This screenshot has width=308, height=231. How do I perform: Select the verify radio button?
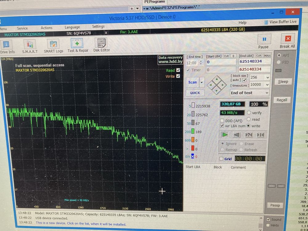click(x=249, y=112)
